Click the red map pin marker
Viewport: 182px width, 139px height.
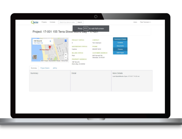50,47
